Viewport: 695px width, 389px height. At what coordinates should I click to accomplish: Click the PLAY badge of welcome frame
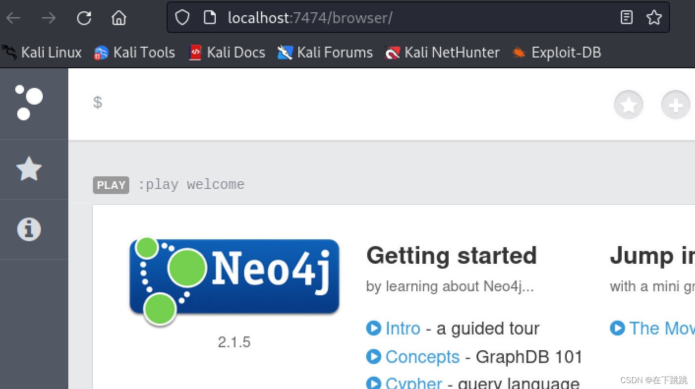[x=111, y=185]
